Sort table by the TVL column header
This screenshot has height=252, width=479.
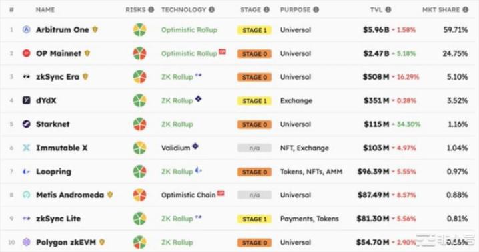click(376, 10)
